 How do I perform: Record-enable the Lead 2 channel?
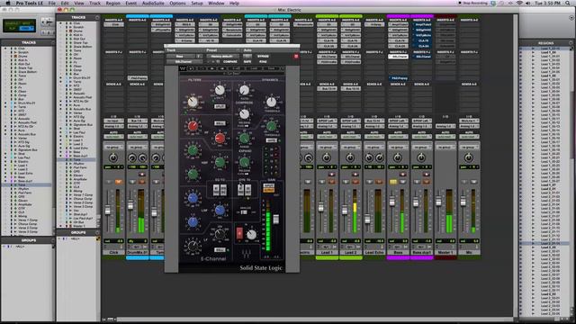(355, 174)
